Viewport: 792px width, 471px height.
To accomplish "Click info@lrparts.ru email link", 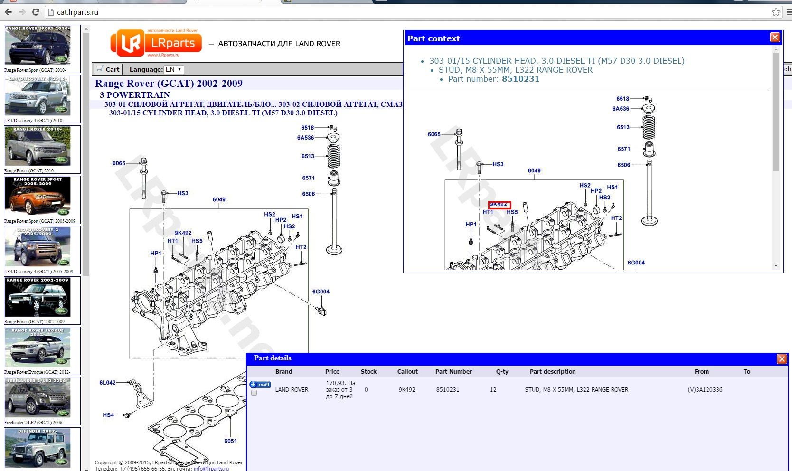I will click(211, 468).
